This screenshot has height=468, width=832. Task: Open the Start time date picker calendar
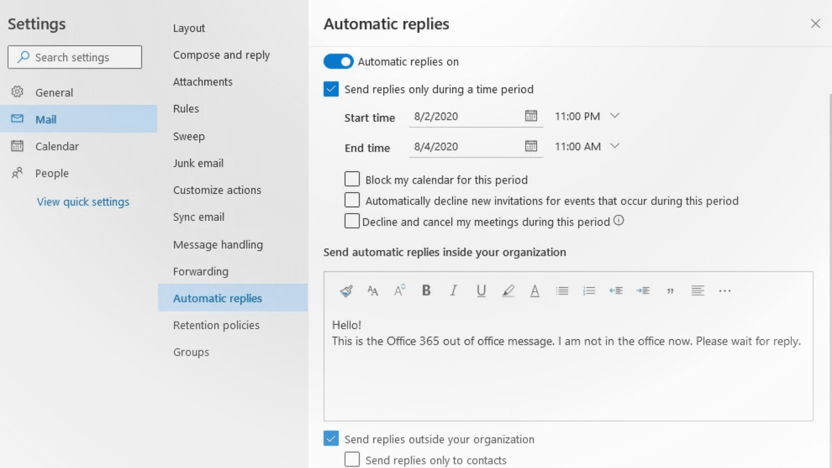531,116
